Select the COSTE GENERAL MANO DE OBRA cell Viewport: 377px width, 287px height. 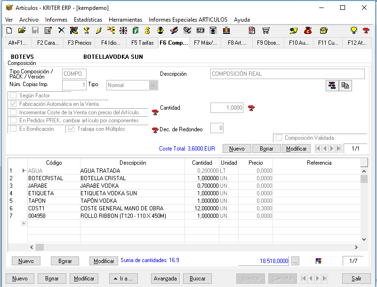pos(132,208)
